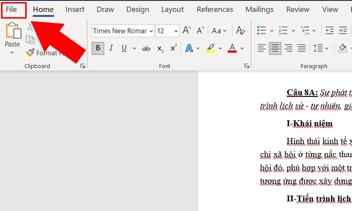Apply a bulleted list

(261, 30)
